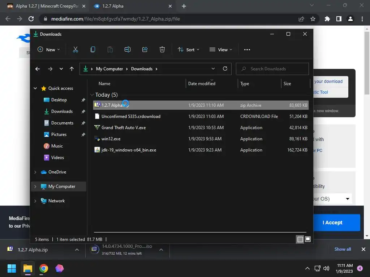Viewport: 370px width, 277px height.
Task: Refresh the Downloads folder view
Action: coord(225,69)
